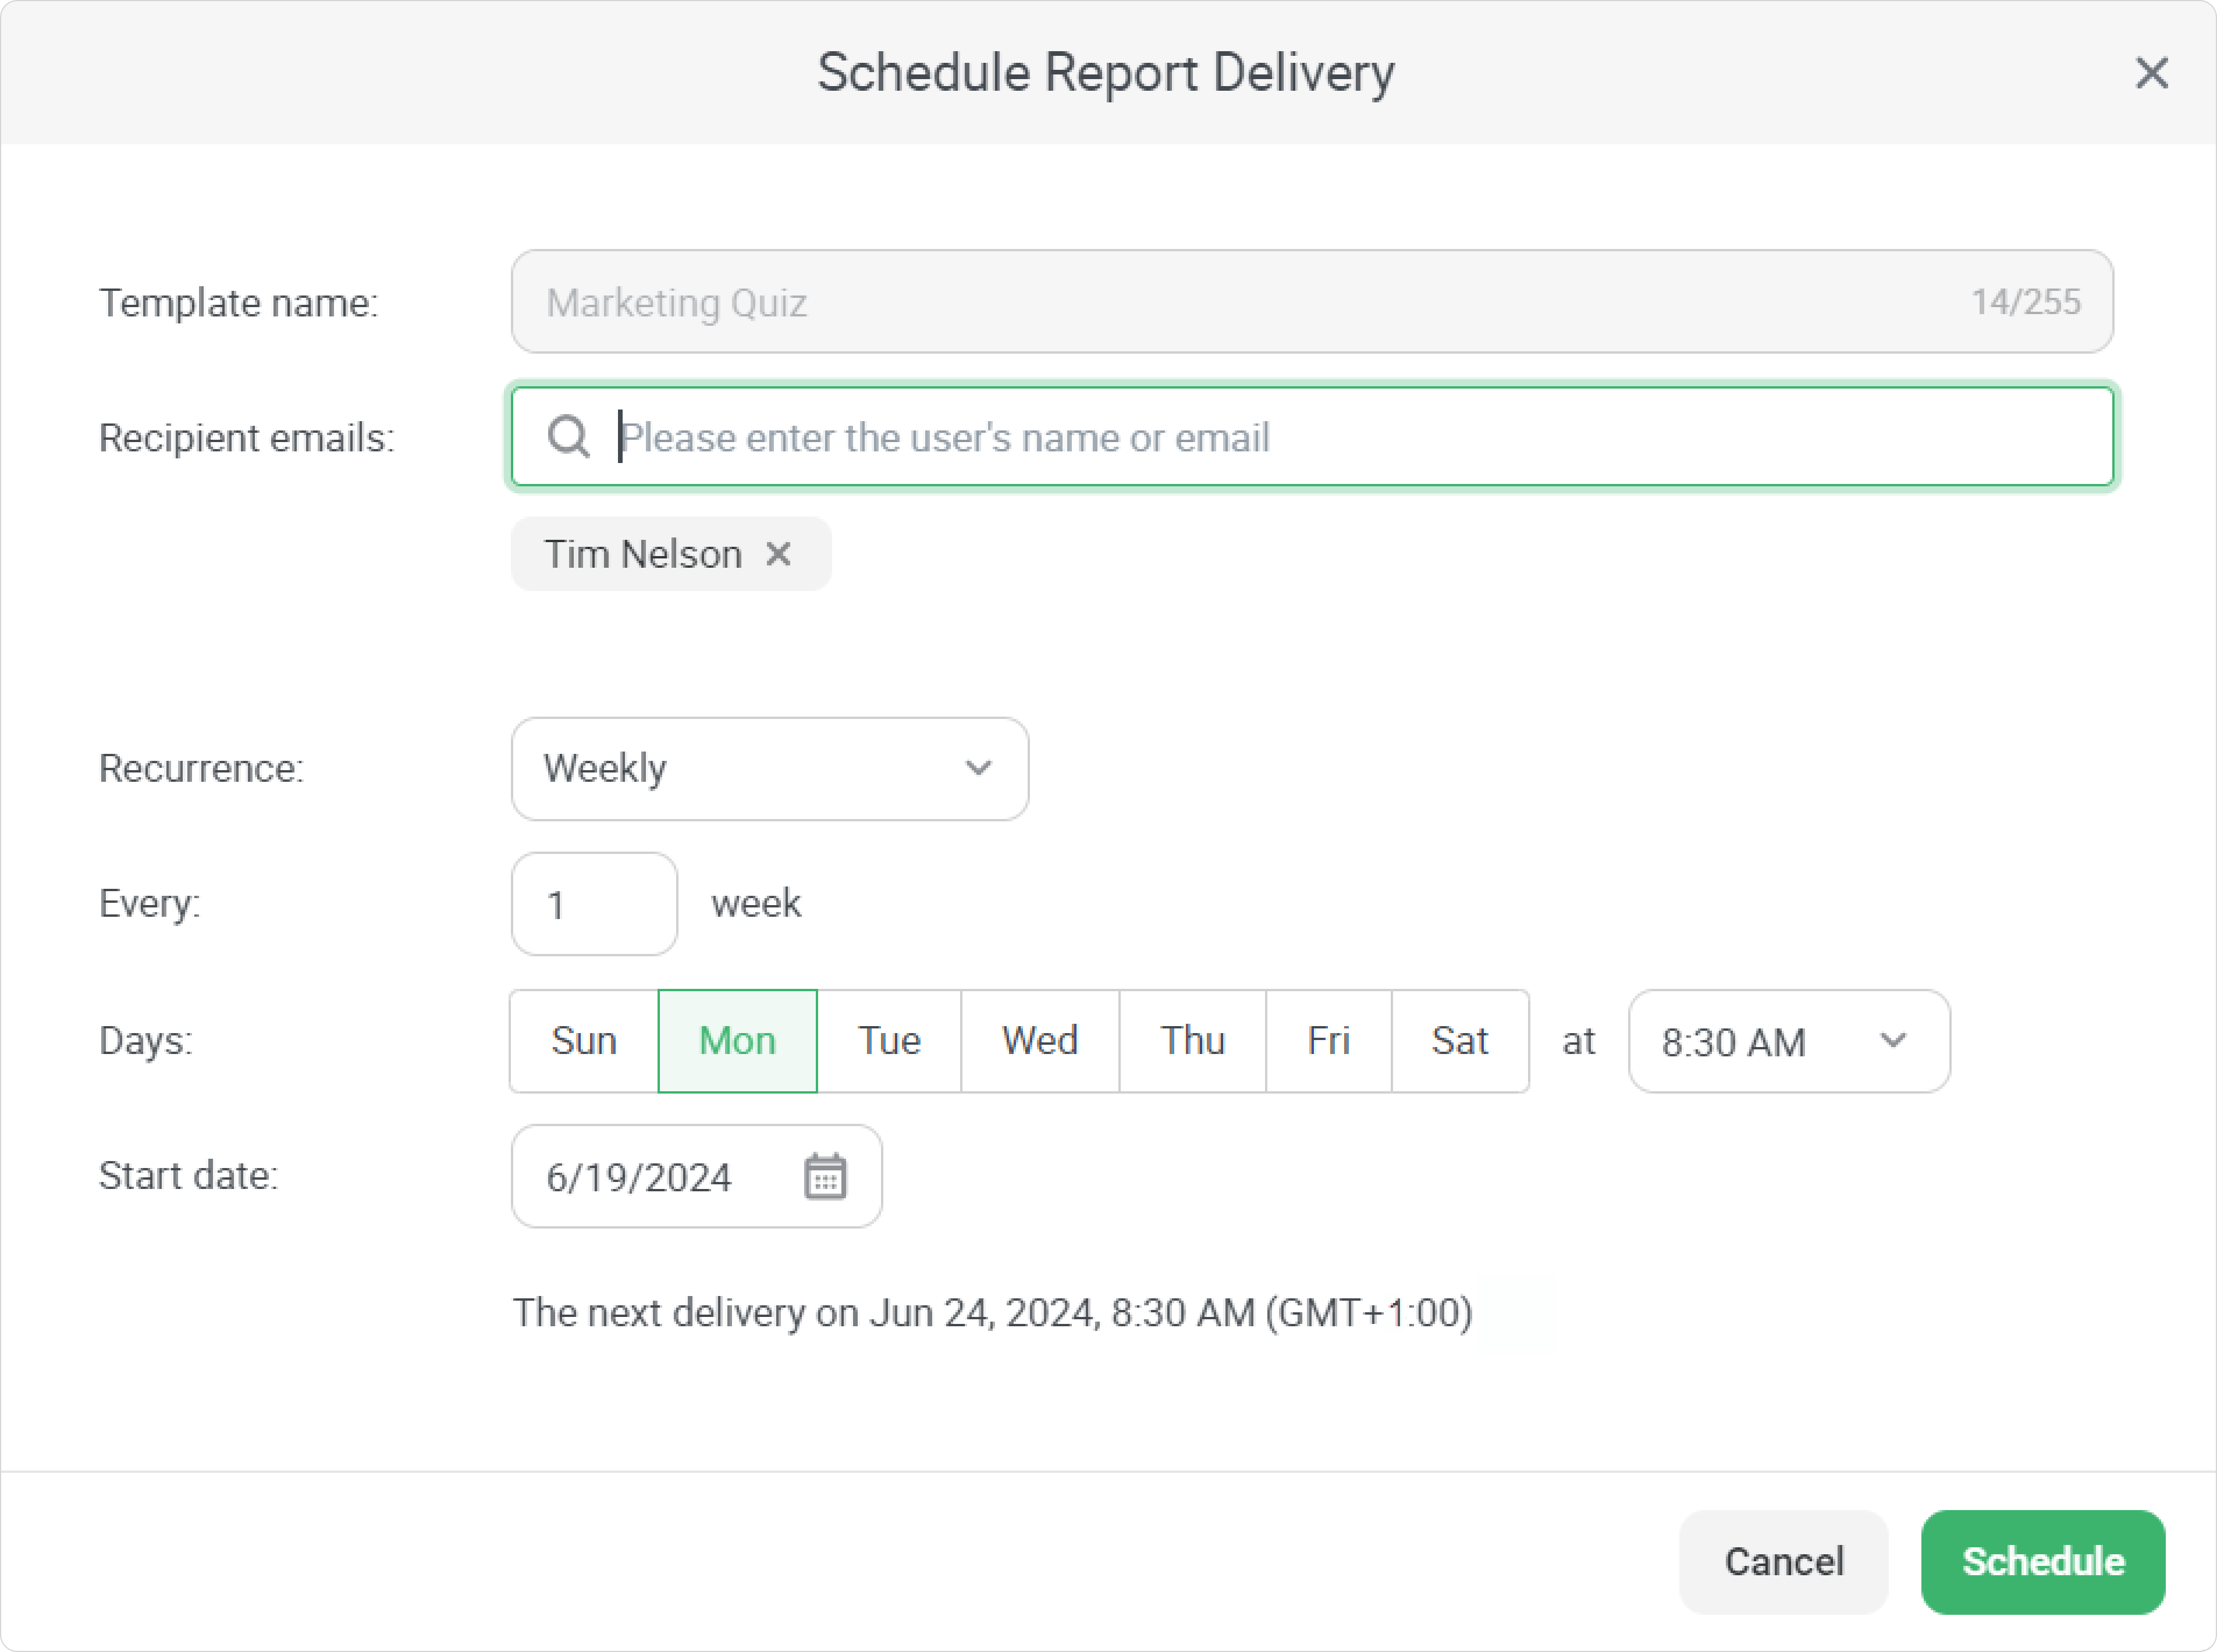This screenshot has width=2217, height=1652.
Task: Expand the 8:30 AM time dropdown
Action: coord(1788,1041)
